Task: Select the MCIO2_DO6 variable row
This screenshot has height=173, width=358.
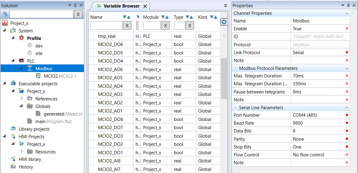Action: (x=154, y=44)
